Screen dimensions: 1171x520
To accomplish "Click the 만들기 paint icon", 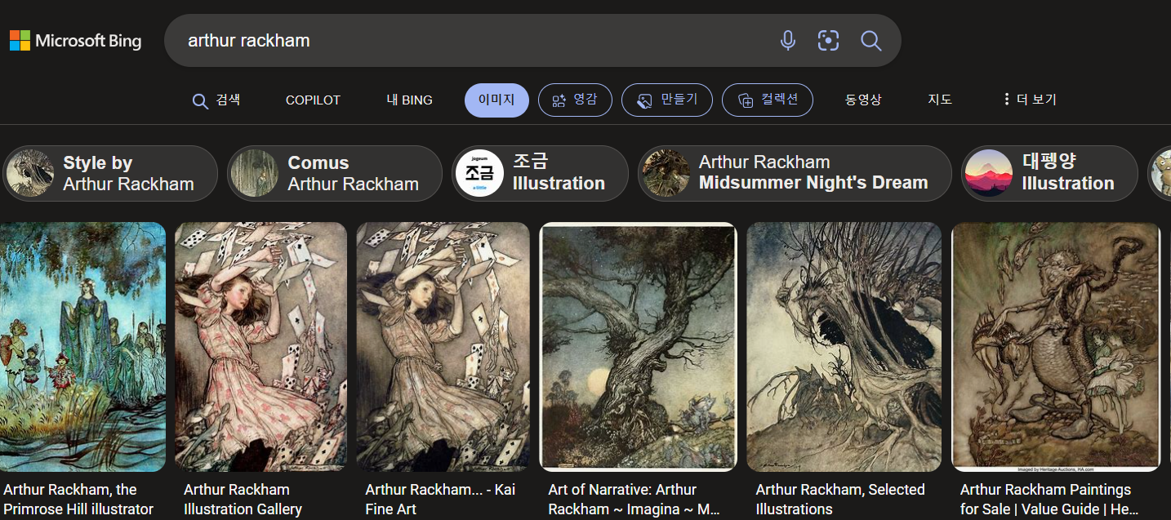I will (x=644, y=100).
